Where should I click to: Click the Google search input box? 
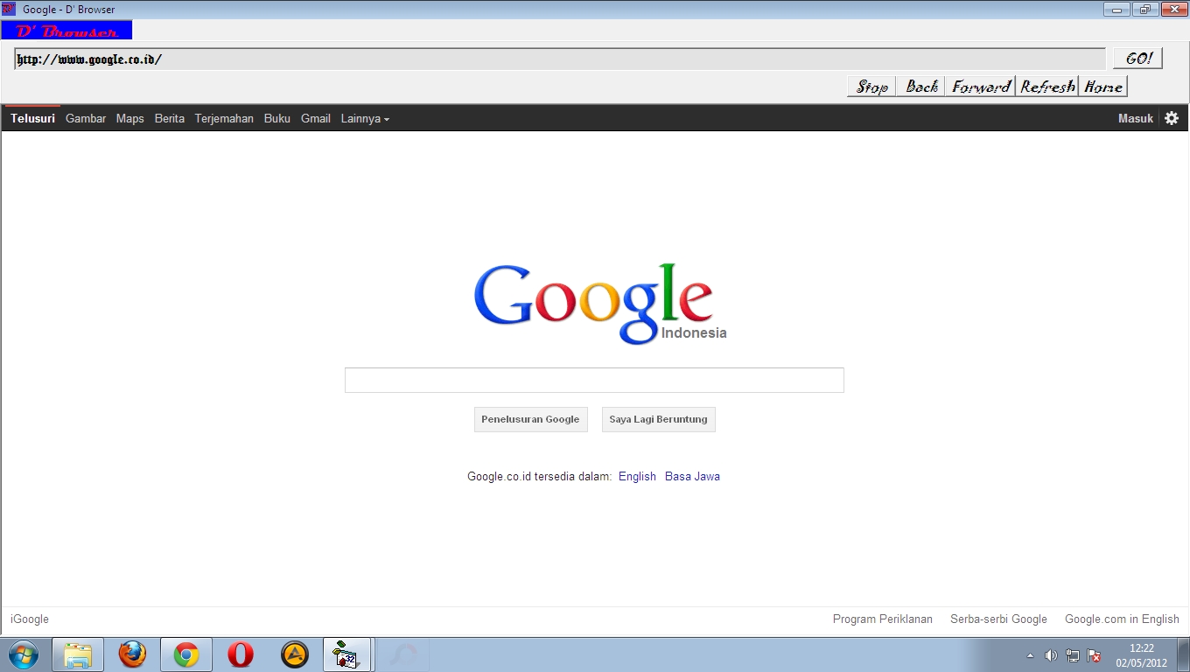594,380
